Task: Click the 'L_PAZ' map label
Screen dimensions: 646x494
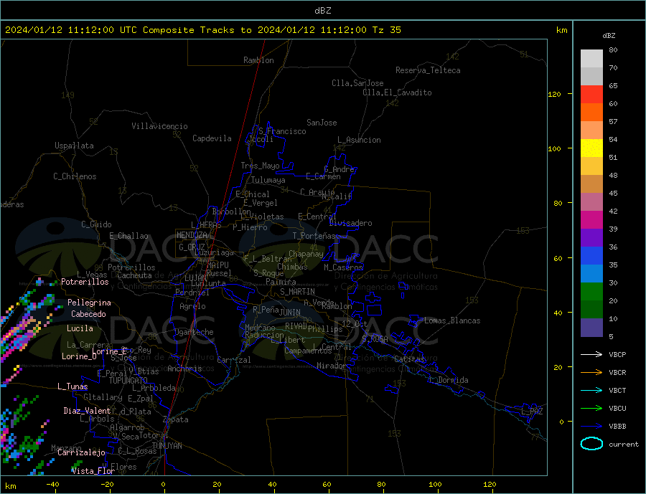Action: pyautogui.click(x=532, y=412)
